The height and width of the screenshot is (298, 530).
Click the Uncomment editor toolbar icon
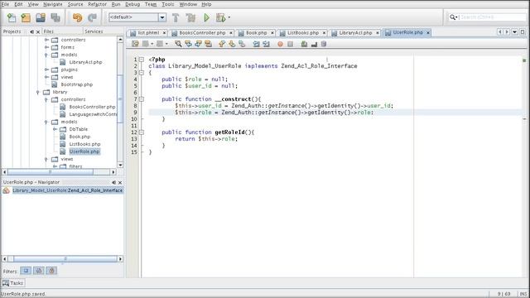(314, 44)
